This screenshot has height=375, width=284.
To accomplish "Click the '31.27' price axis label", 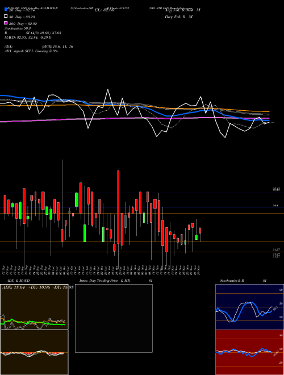I will click(277, 249).
